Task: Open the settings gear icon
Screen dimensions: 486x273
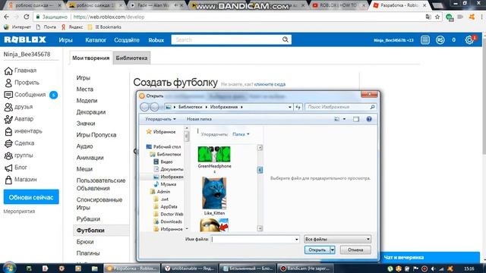Action: (x=469, y=40)
